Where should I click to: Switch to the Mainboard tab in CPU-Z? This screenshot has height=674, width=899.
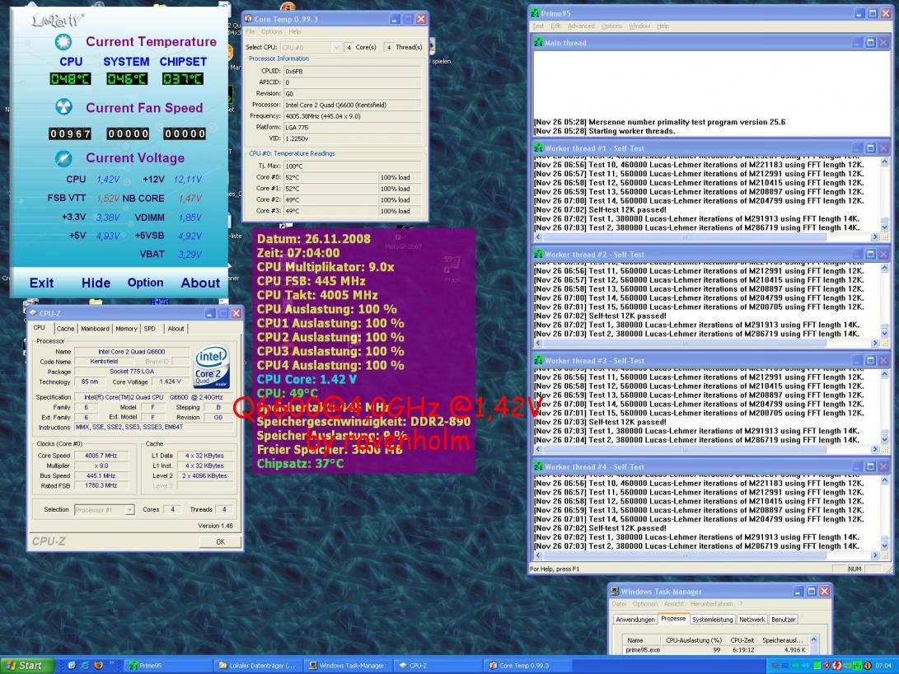point(94,329)
